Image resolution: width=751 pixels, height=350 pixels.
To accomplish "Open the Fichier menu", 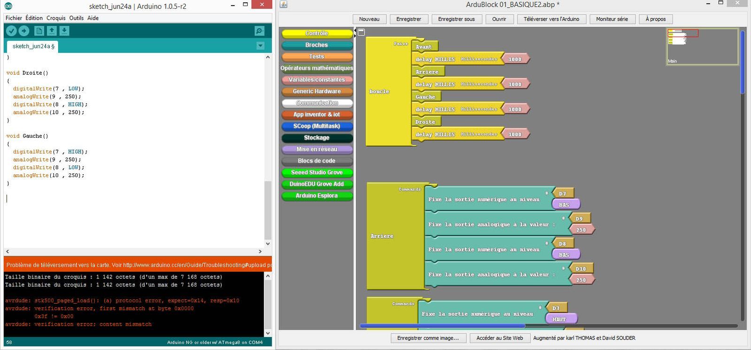I will 14,18.
